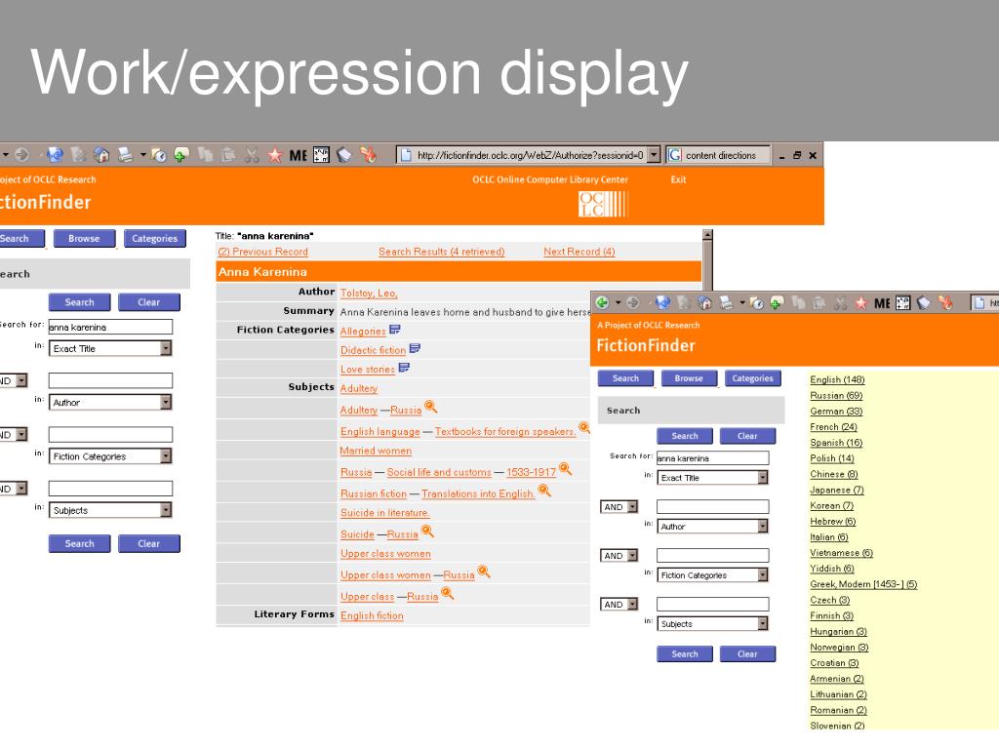Image resolution: width=999 pixels, height=749 pixels.
Task: Click the Google search engine icon in search box
Action: tap(675, 155)
